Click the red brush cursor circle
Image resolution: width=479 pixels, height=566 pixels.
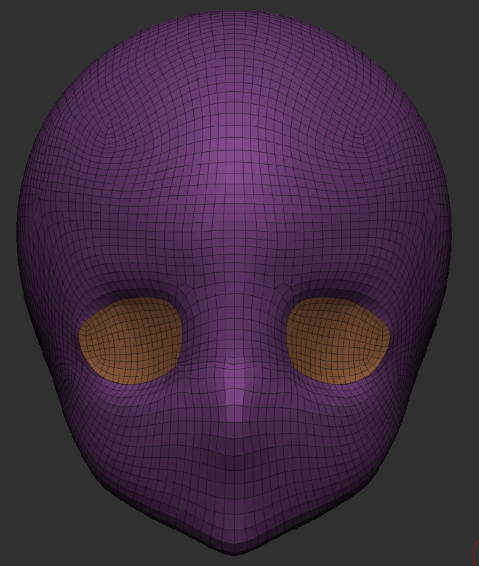click(476, 554)
